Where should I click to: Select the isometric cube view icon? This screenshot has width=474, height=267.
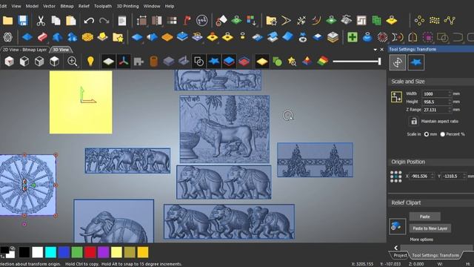[x=10, y=62]
